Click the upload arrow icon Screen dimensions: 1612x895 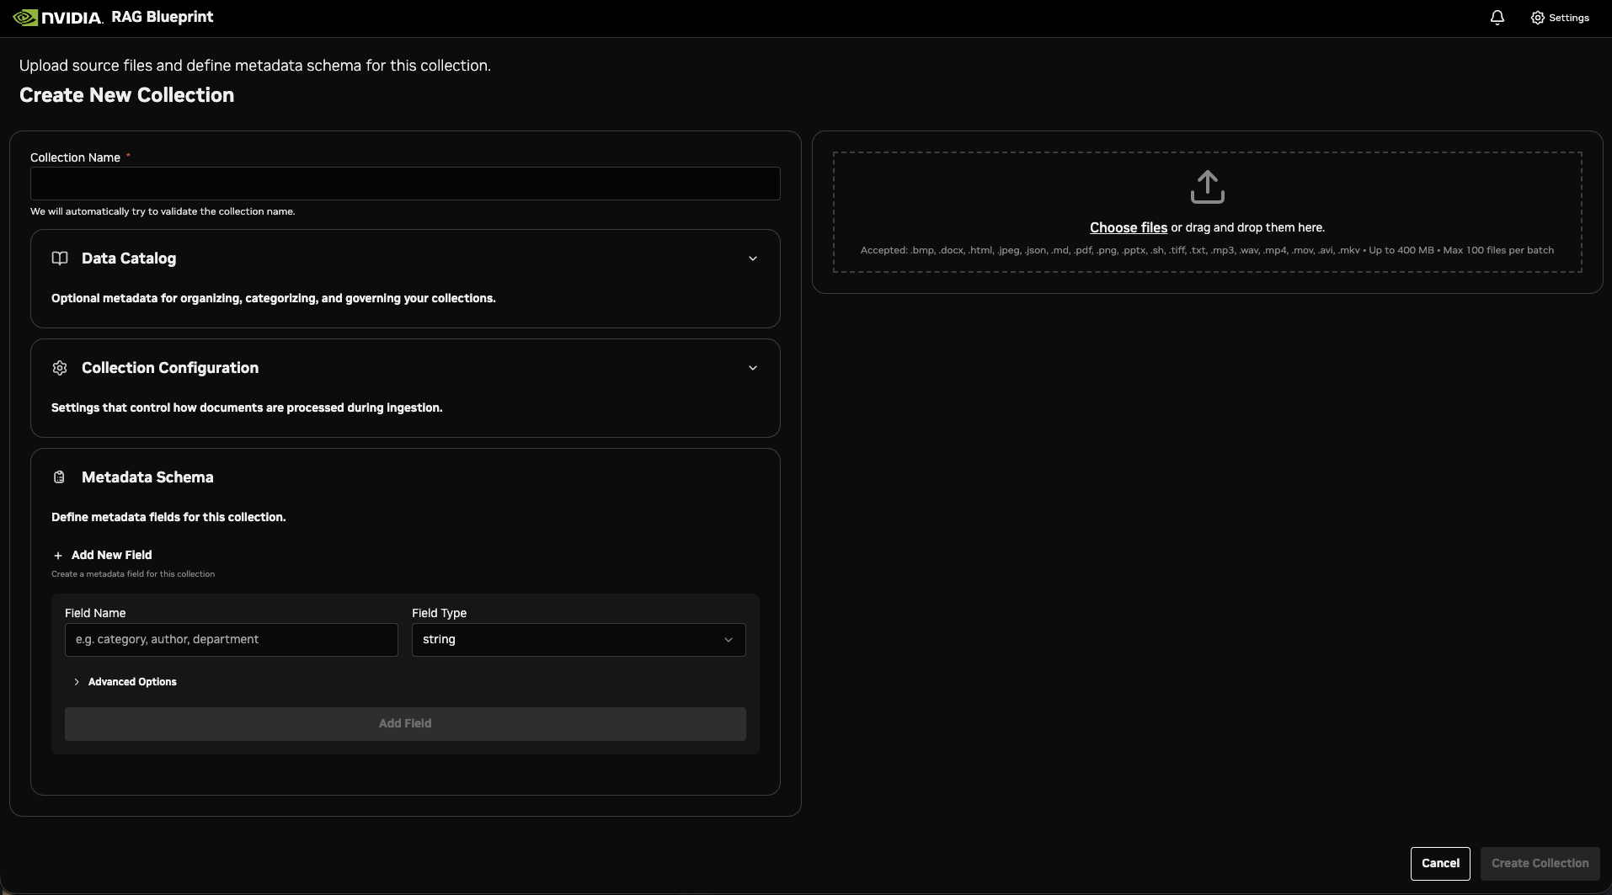tap(1207, 187)
